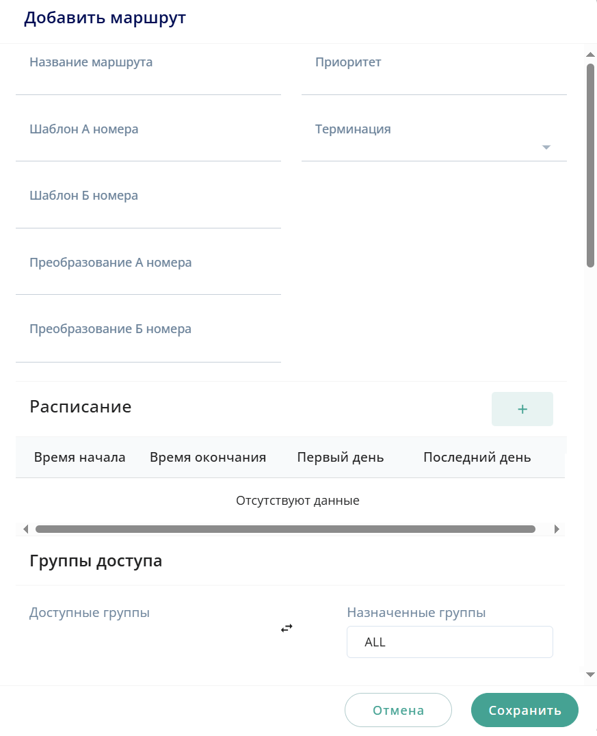Click the dialog's scroll down arrow
This screenshot has width=597, height=736.
coord(591,674)
